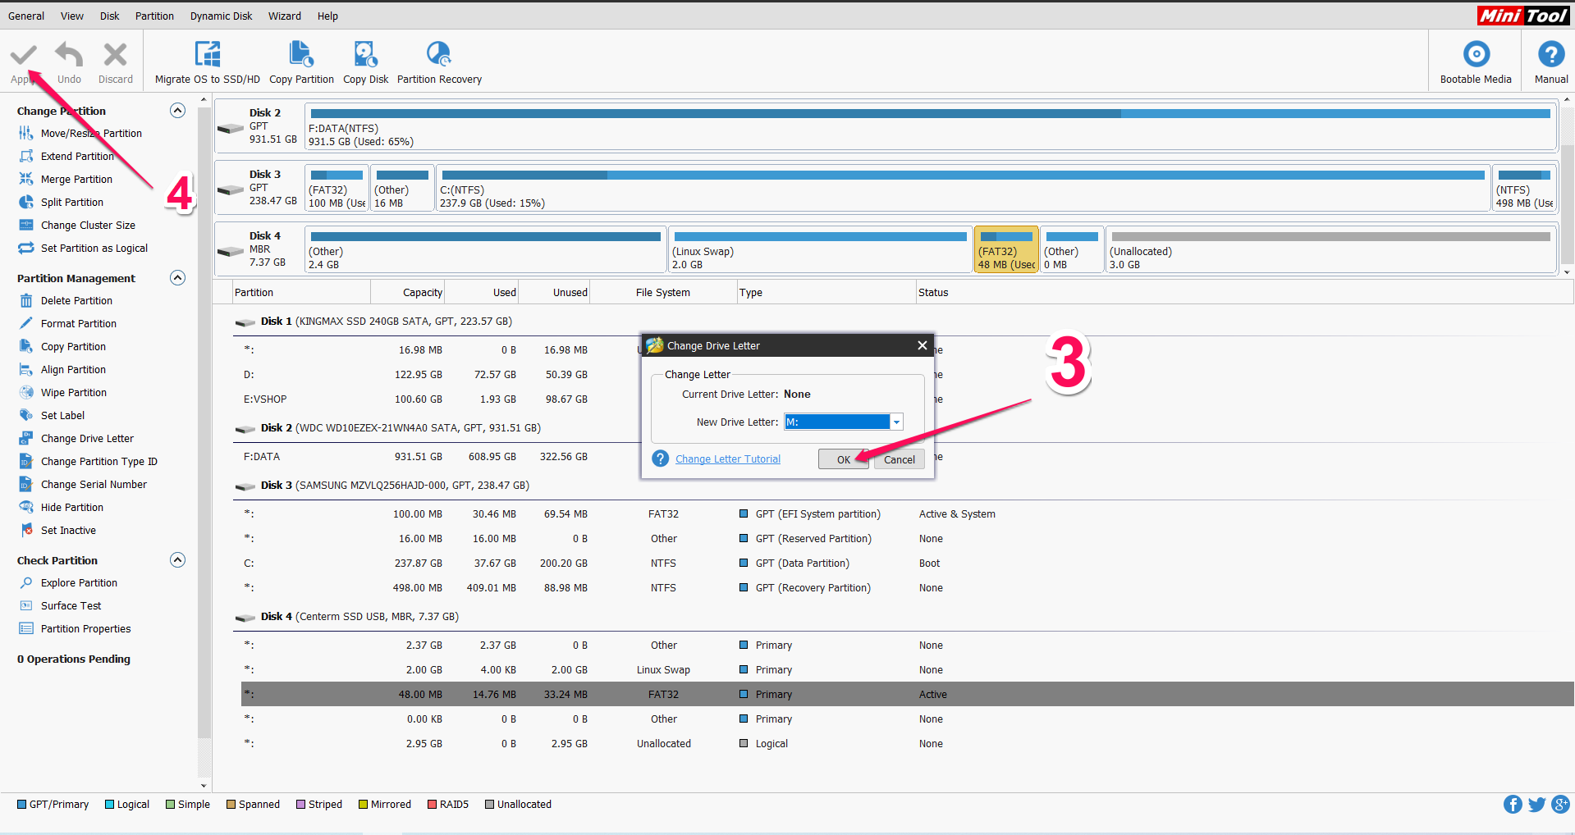This screenshot has width=1575, height=835.
Task: Click the Bootable Media icon
Action: (x=1475, y=55)
